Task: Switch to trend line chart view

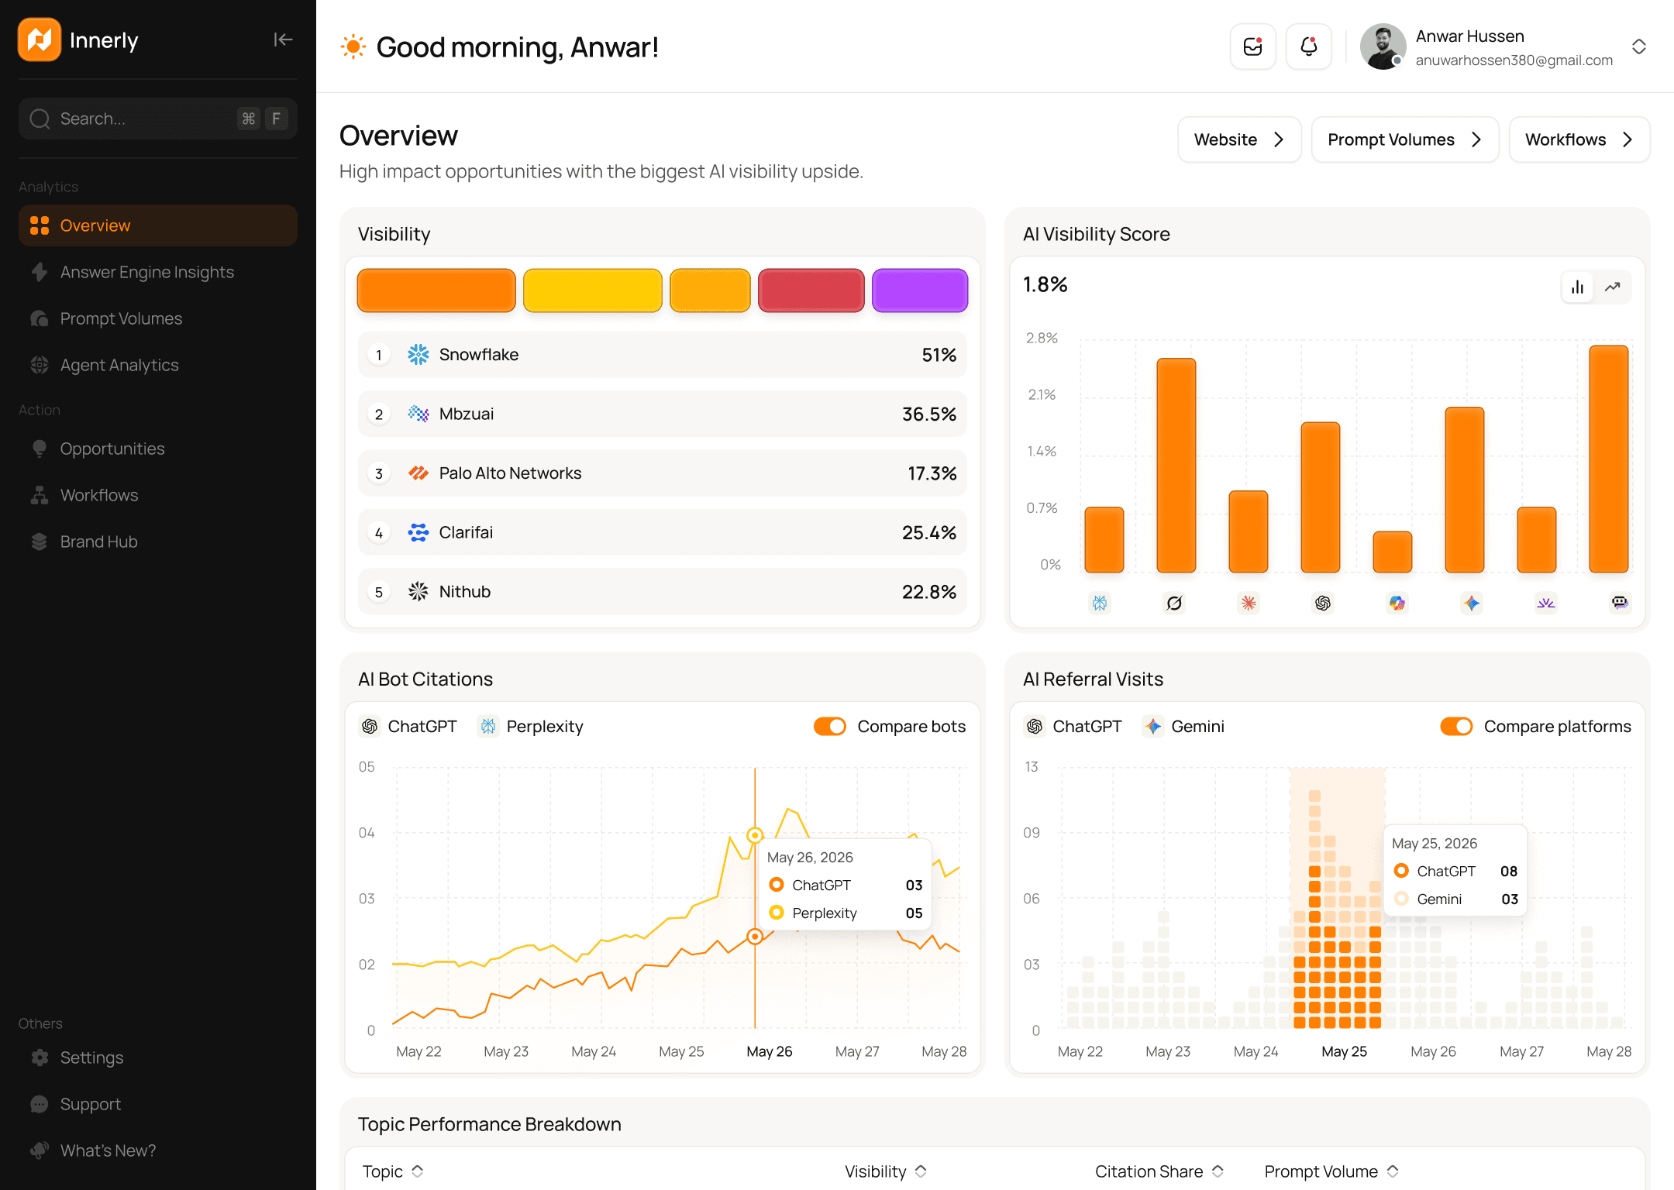Action: (1613, 287)
